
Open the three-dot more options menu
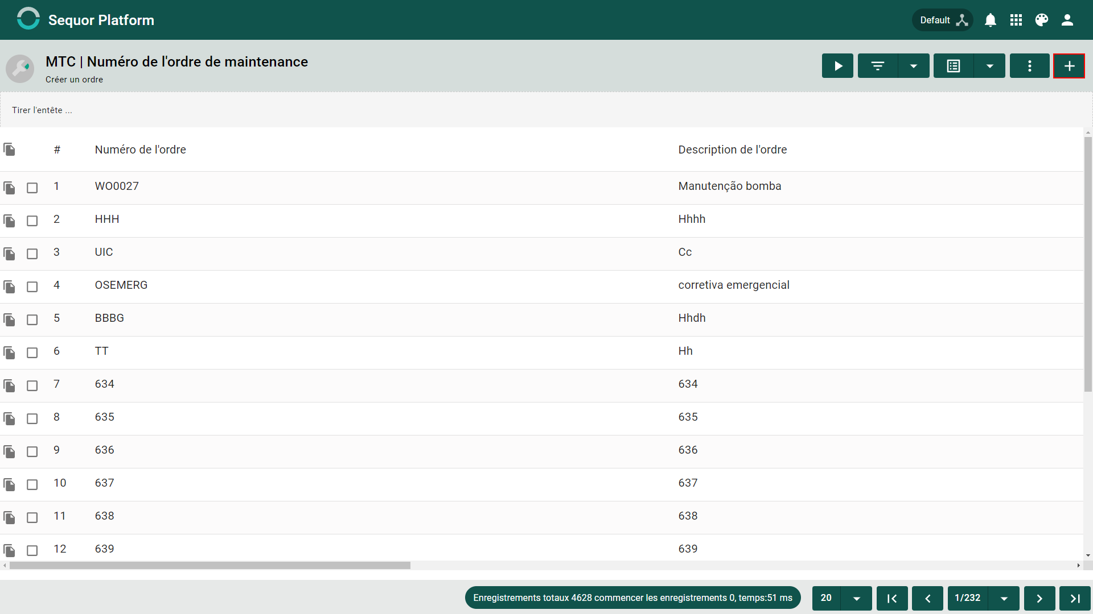(1029, 66)
